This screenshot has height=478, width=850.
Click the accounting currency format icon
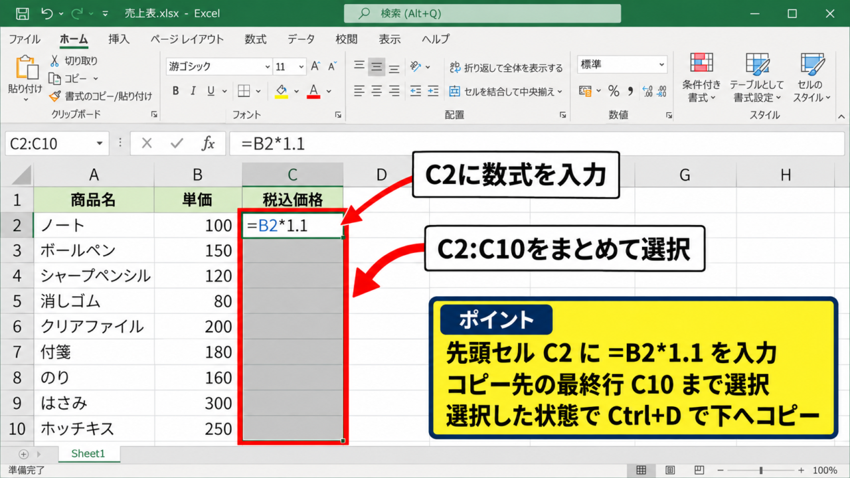[x=584, y=91]
